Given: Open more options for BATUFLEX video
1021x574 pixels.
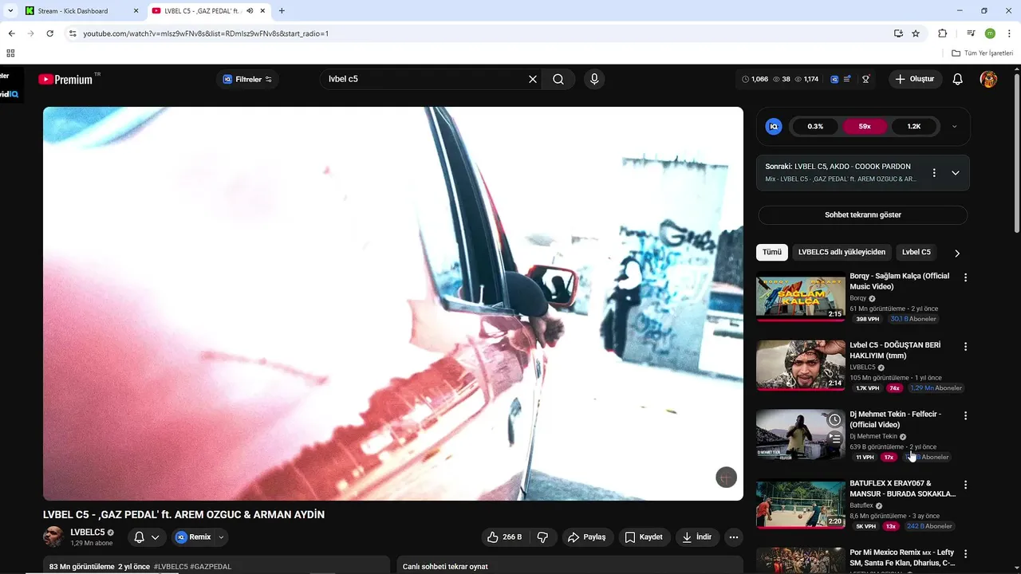Looking at the screenshot, I should [965, 485].
